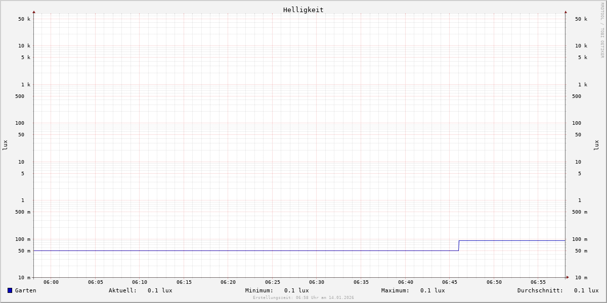Click the Durchschnitt value label
The width and height of the screenshot is (607, 303).
pos(557,290)
